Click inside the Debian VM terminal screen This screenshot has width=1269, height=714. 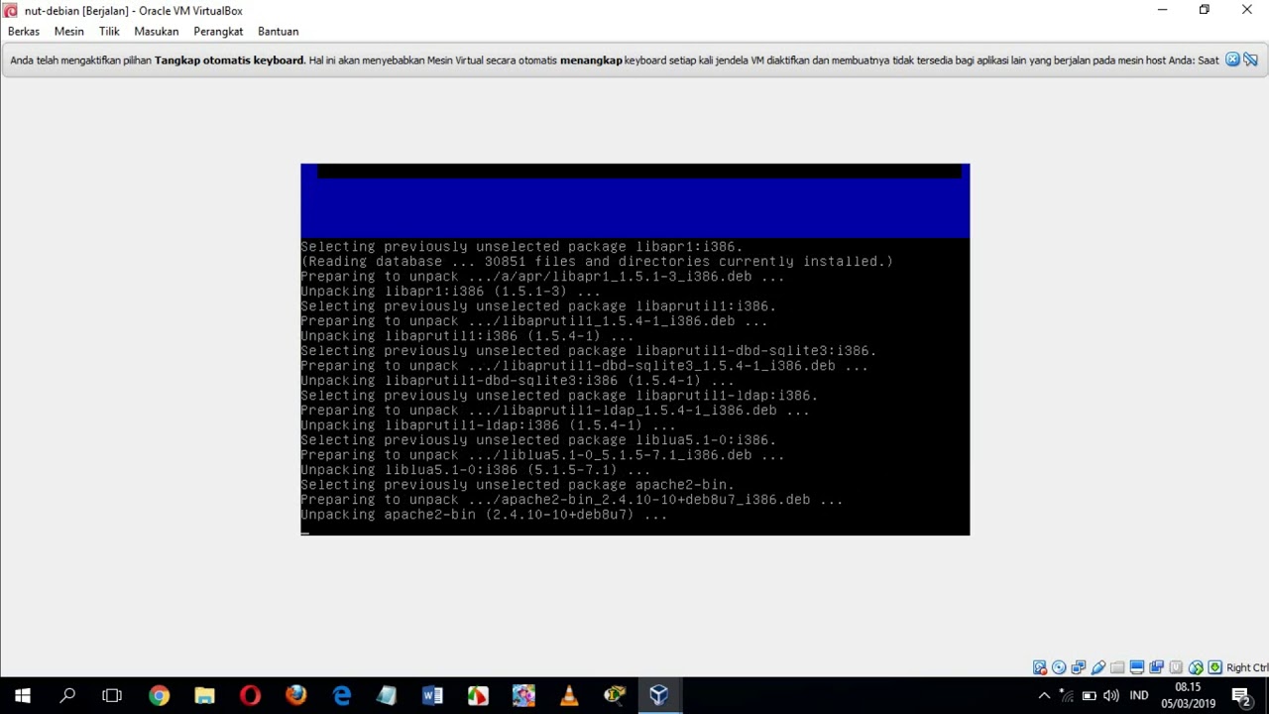pyautogui.click(x=634, y=349)
